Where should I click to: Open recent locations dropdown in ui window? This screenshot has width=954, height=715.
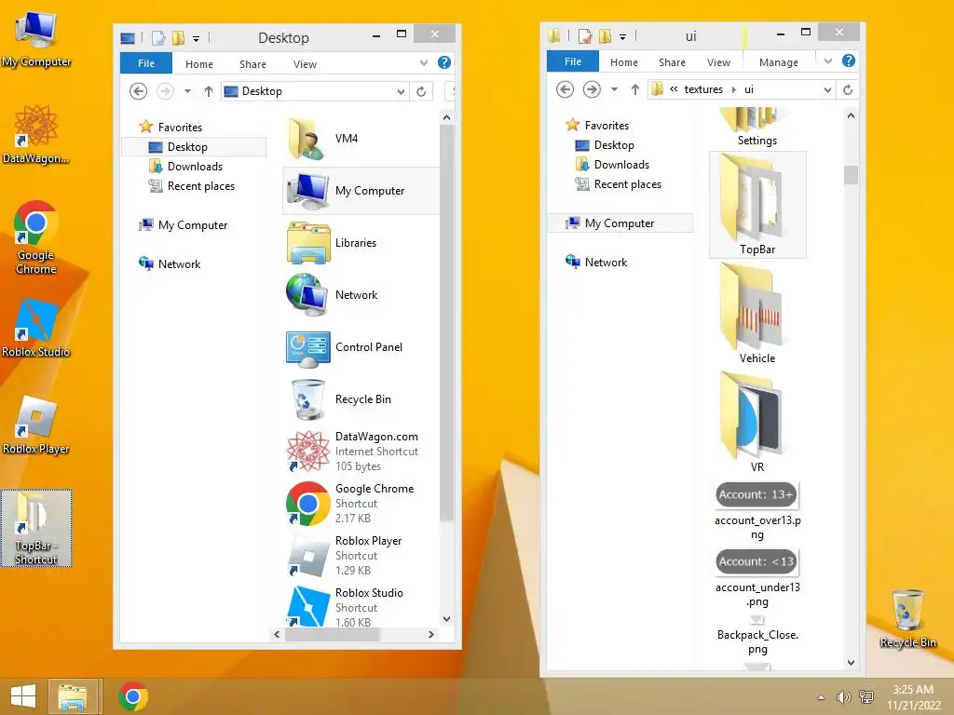click(615, 89)
